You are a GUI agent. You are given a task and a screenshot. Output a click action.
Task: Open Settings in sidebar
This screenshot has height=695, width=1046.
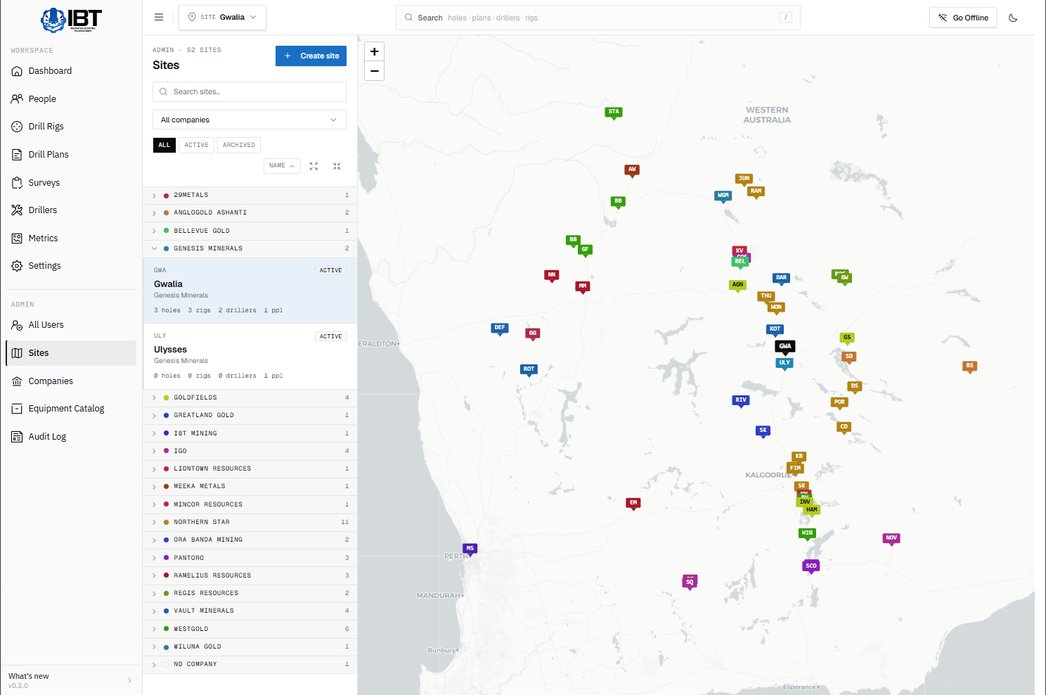[70, 266]
